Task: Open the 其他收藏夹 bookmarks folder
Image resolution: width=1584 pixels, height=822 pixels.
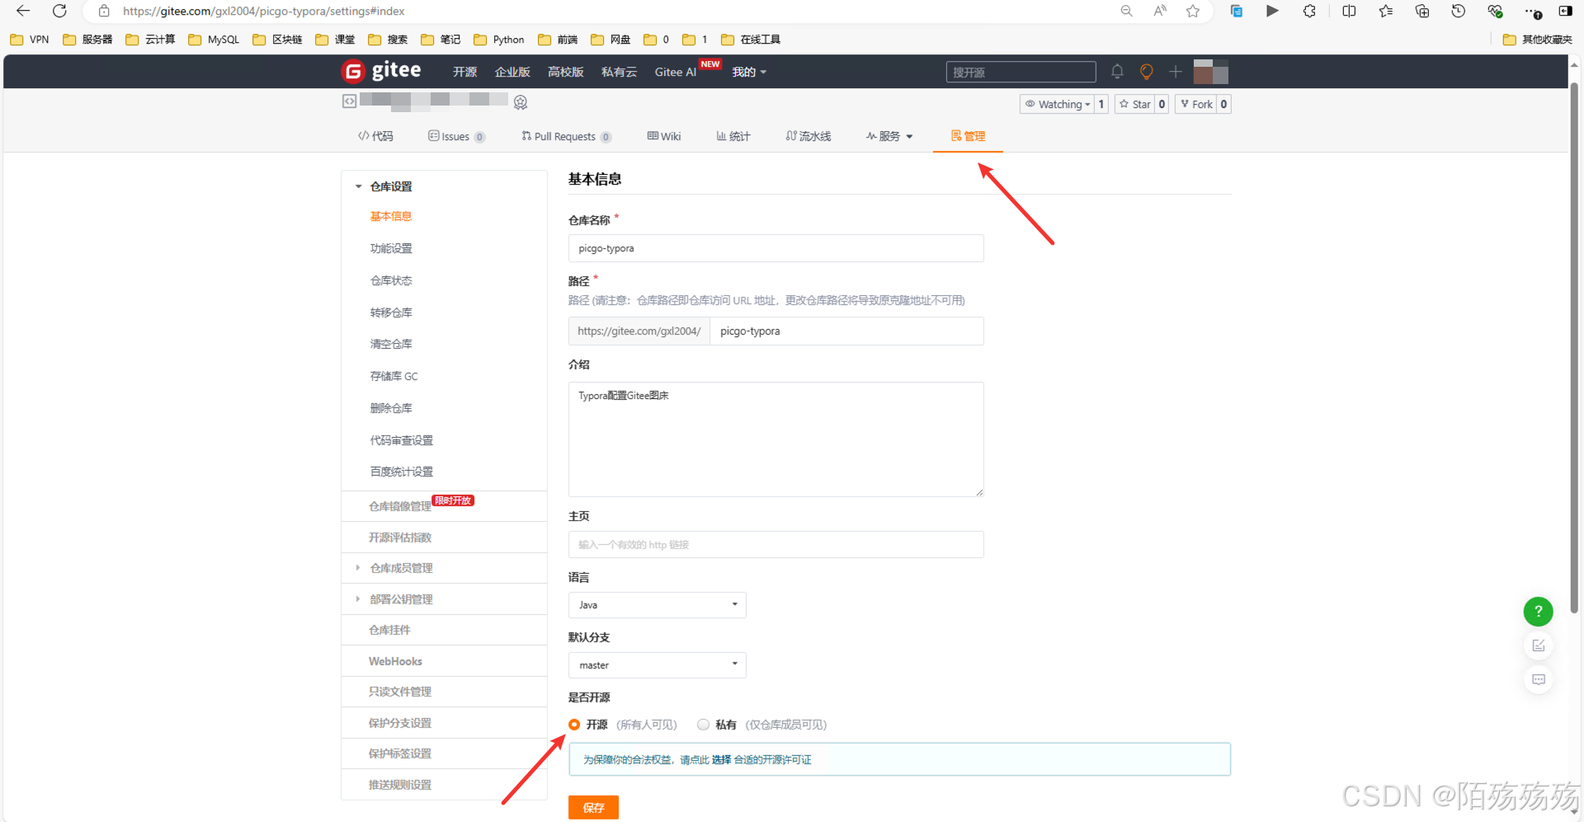Action: (x=1537, y=40)
